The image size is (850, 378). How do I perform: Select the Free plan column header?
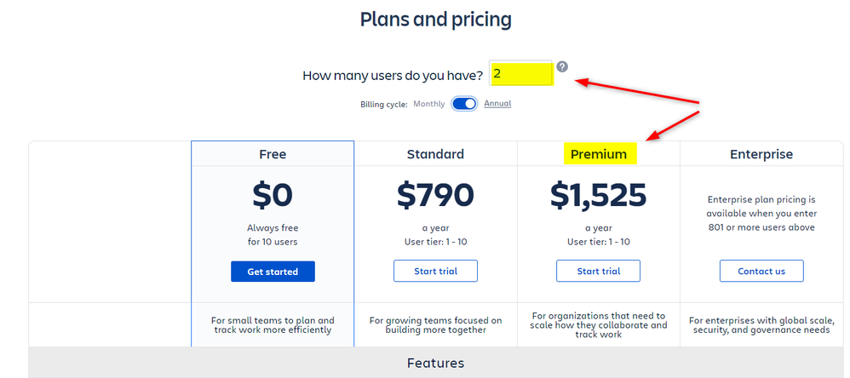[273, 154]
